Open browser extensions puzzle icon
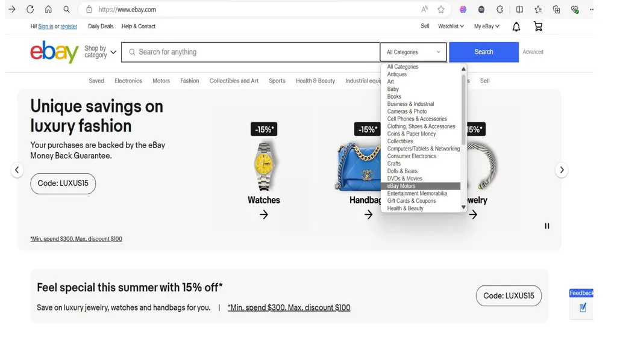The image size is (617, 346). (500, 10)
